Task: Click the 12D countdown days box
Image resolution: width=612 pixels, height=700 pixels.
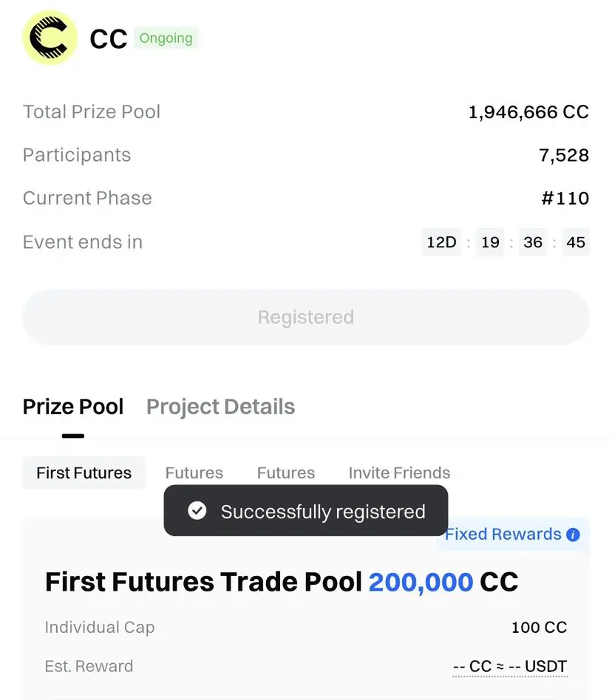Action: point(441,242)
